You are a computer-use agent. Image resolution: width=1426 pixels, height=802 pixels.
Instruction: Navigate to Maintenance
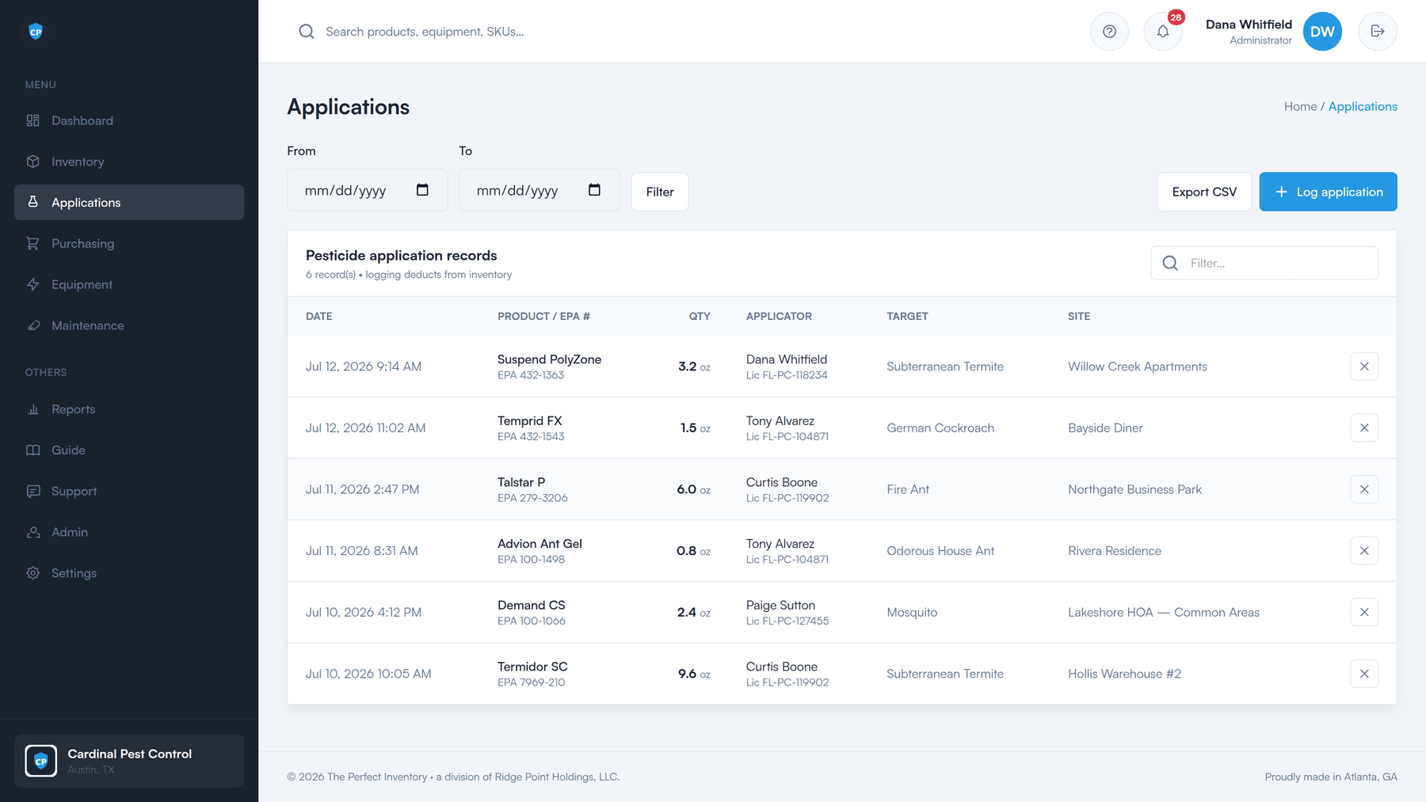(x=129, y=325)
